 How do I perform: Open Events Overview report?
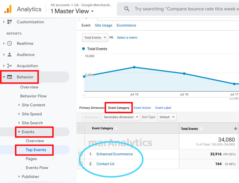click(x=35, y=141)
